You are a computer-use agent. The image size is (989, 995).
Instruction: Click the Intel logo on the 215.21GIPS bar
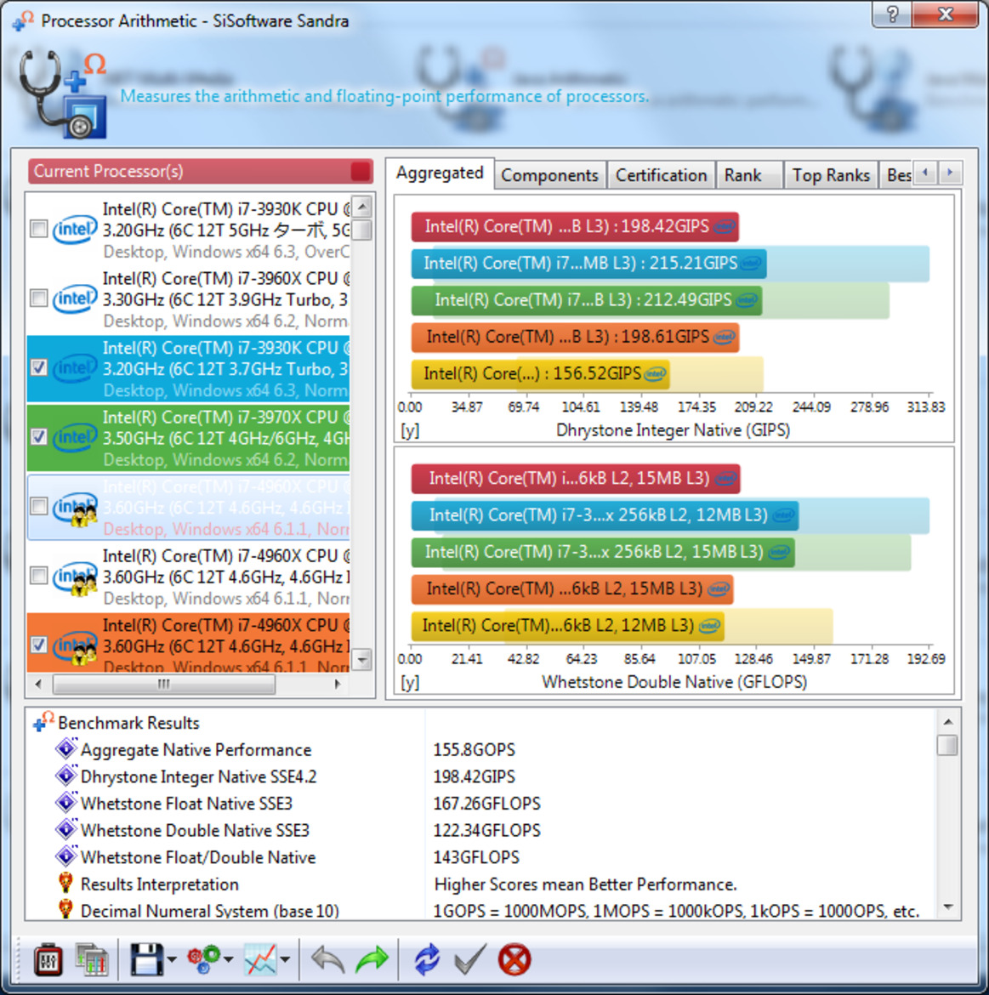[x=752, y=264]
